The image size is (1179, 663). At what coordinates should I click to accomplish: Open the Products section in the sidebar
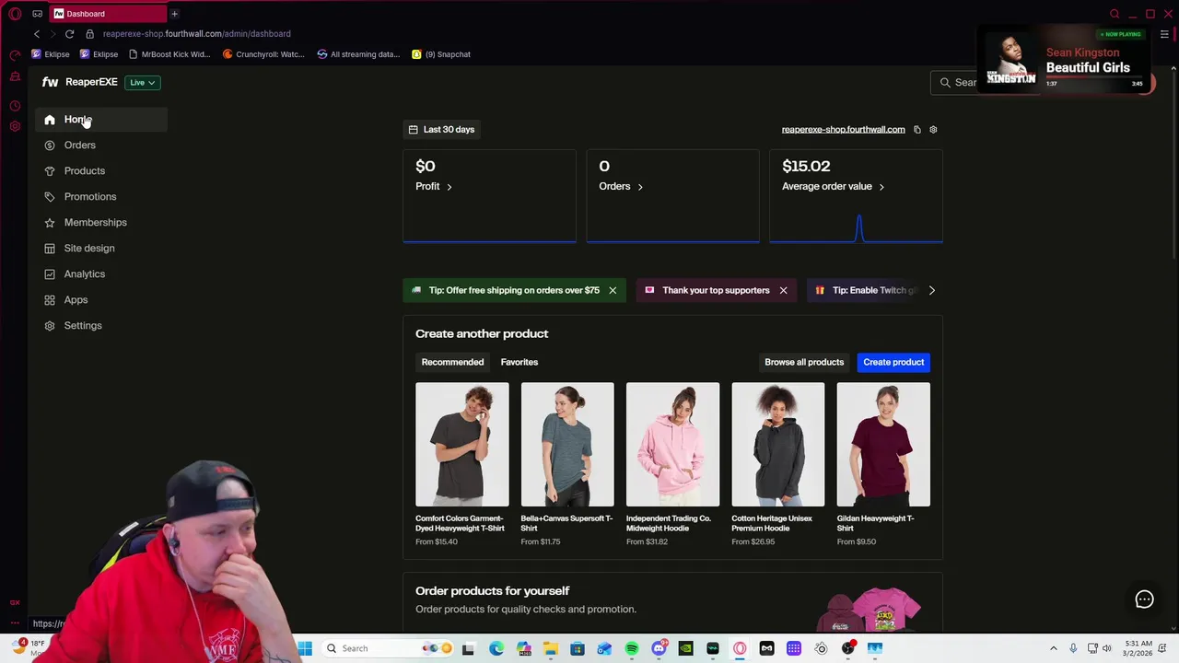pyautogui.click(x=85, y=170)
